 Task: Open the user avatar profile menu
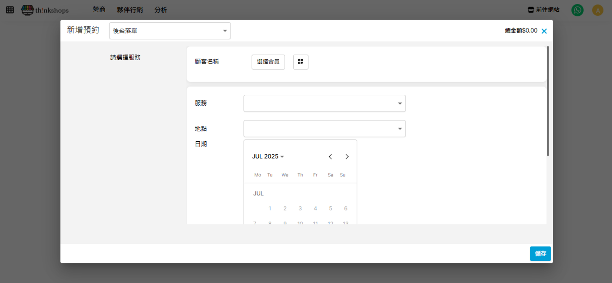tap(598, 10)
